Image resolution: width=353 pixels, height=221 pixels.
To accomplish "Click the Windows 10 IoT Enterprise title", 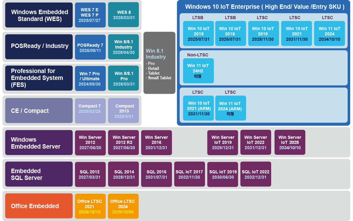I will click(x=265, y=7).
